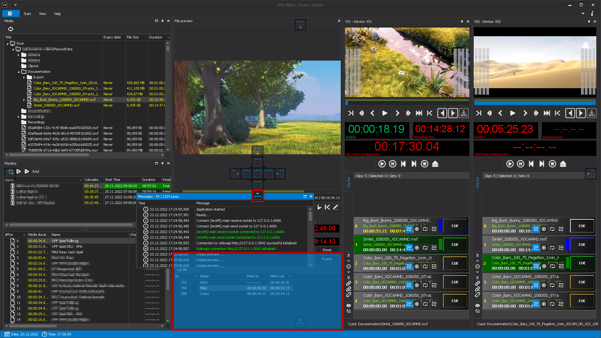The height and width of the screenshot is (338, 601).
Task: Open the Help menu
Action: point(57,14)
